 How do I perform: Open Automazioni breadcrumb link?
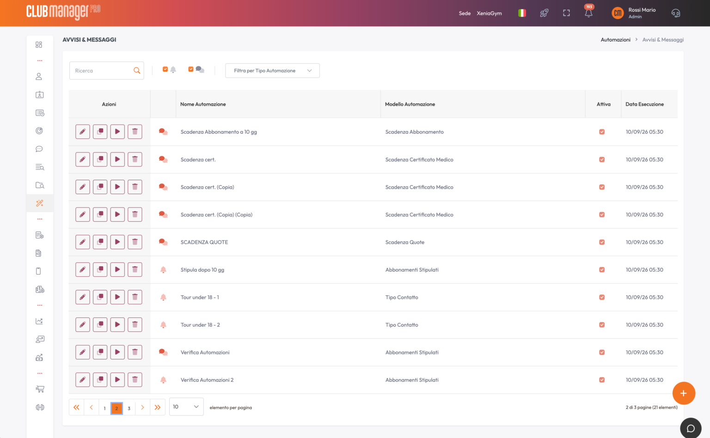point(615,40)
